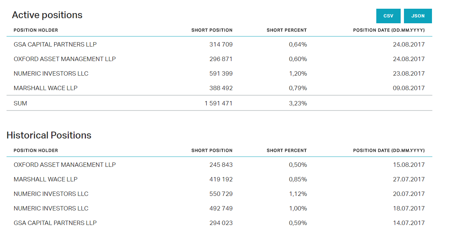Viewport: 464px width, 233px height.
Task: Sort Historical Positions by Short Percent header
Action: [x=286, y=150]
